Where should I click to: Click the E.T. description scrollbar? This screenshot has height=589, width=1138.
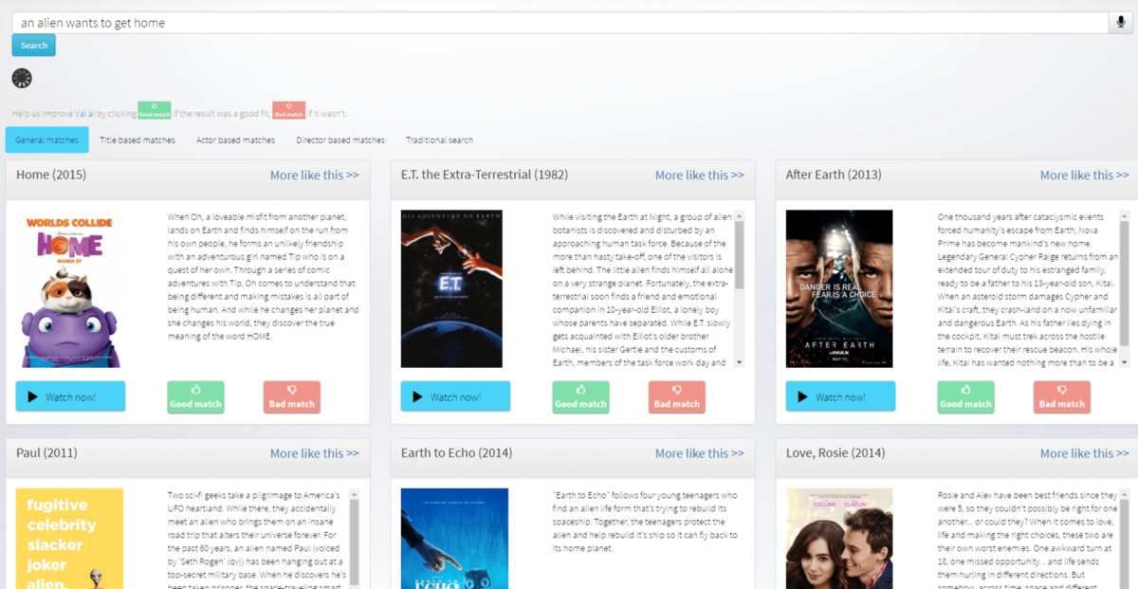click(x=740, y=289)
